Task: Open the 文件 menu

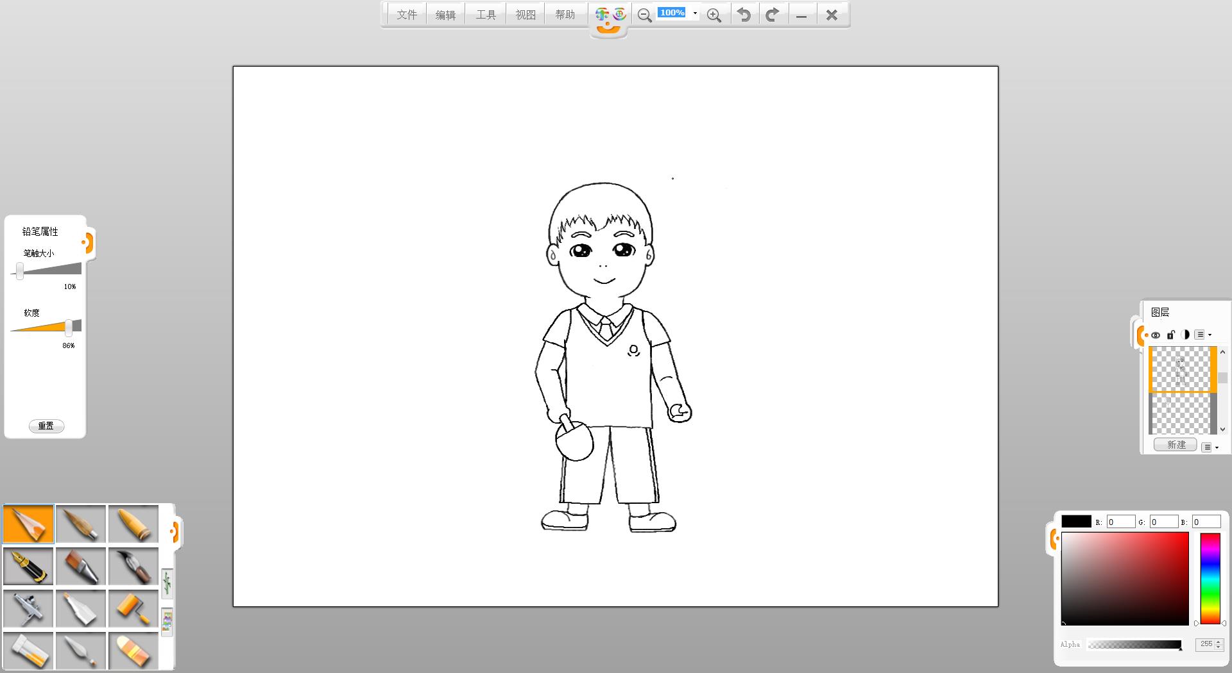Action: [x=407, y=15]
